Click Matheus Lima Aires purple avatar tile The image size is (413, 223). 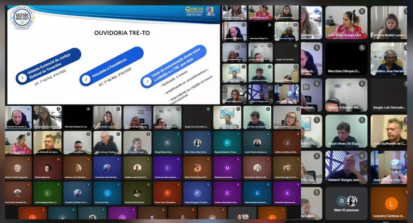point(226,167)
